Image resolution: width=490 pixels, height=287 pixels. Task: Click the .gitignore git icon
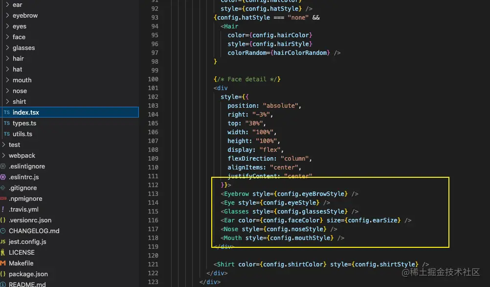click(x=3, y=188)
